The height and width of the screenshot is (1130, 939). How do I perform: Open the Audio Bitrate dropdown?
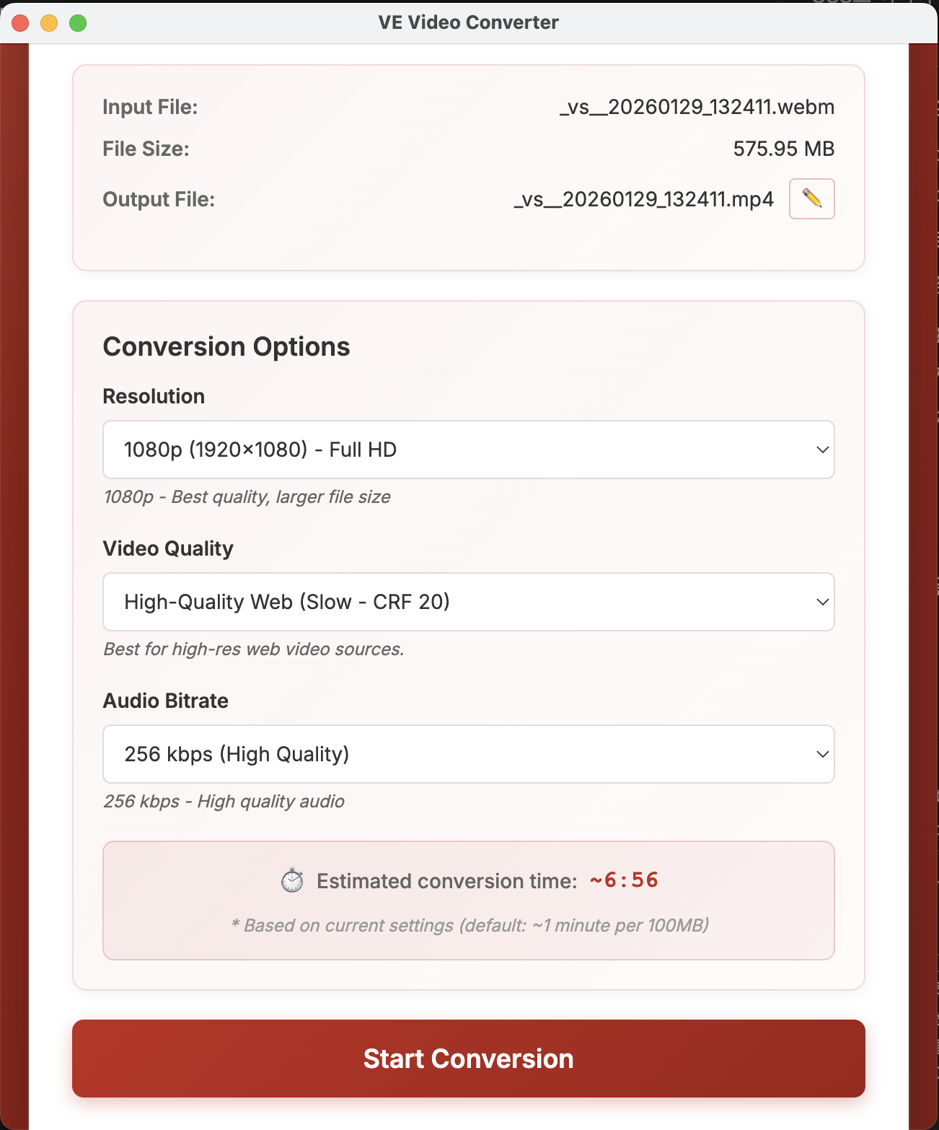tap(469, 754)
